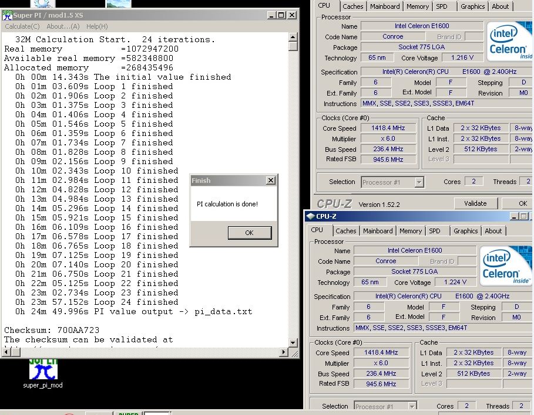Viewport: 534px width, 415px height.
Task: Close the Finish dialog with X
Action: pyautogui.click(x=270, y=181)
